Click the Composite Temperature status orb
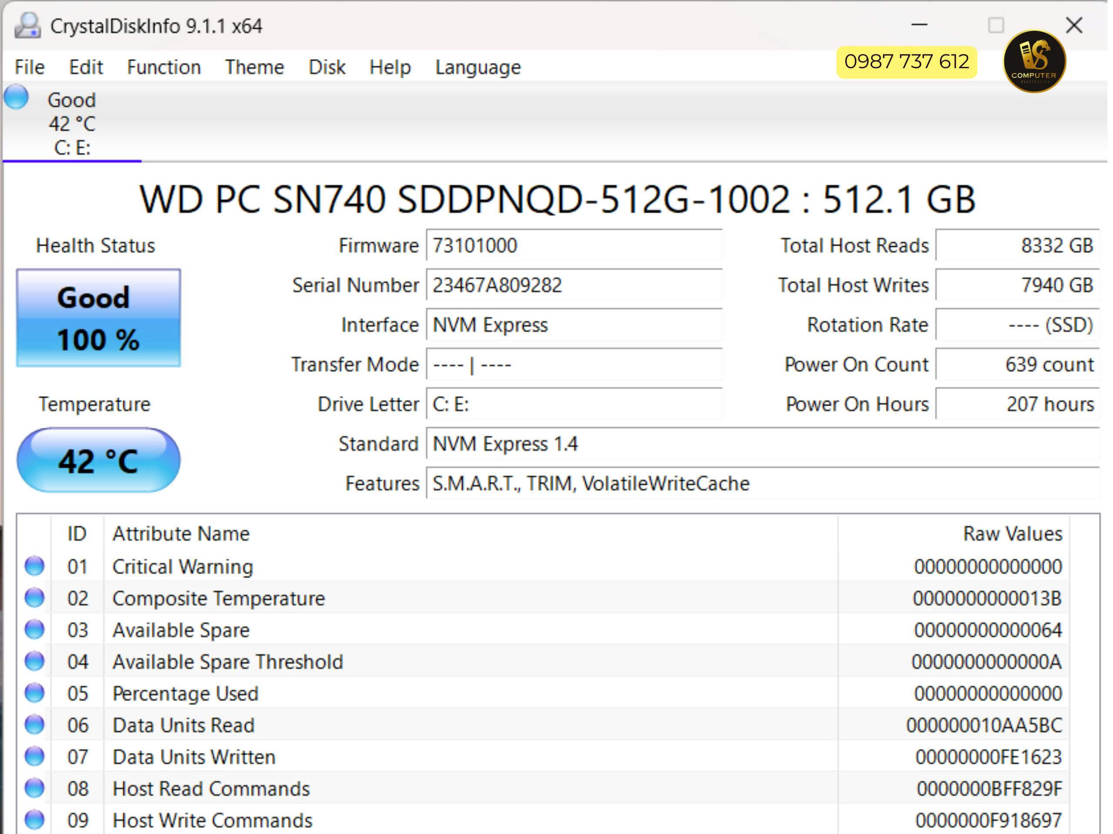Screen dimensions: 1113x834 click(x=34, y=598)
